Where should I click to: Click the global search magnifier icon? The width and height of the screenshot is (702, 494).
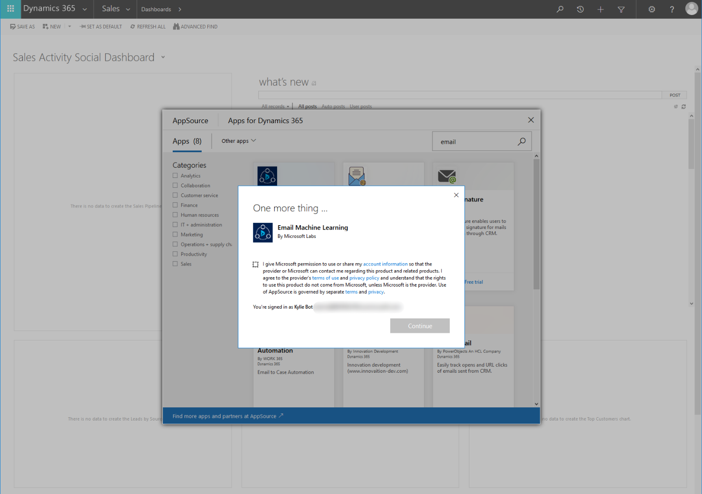point(560,9)
